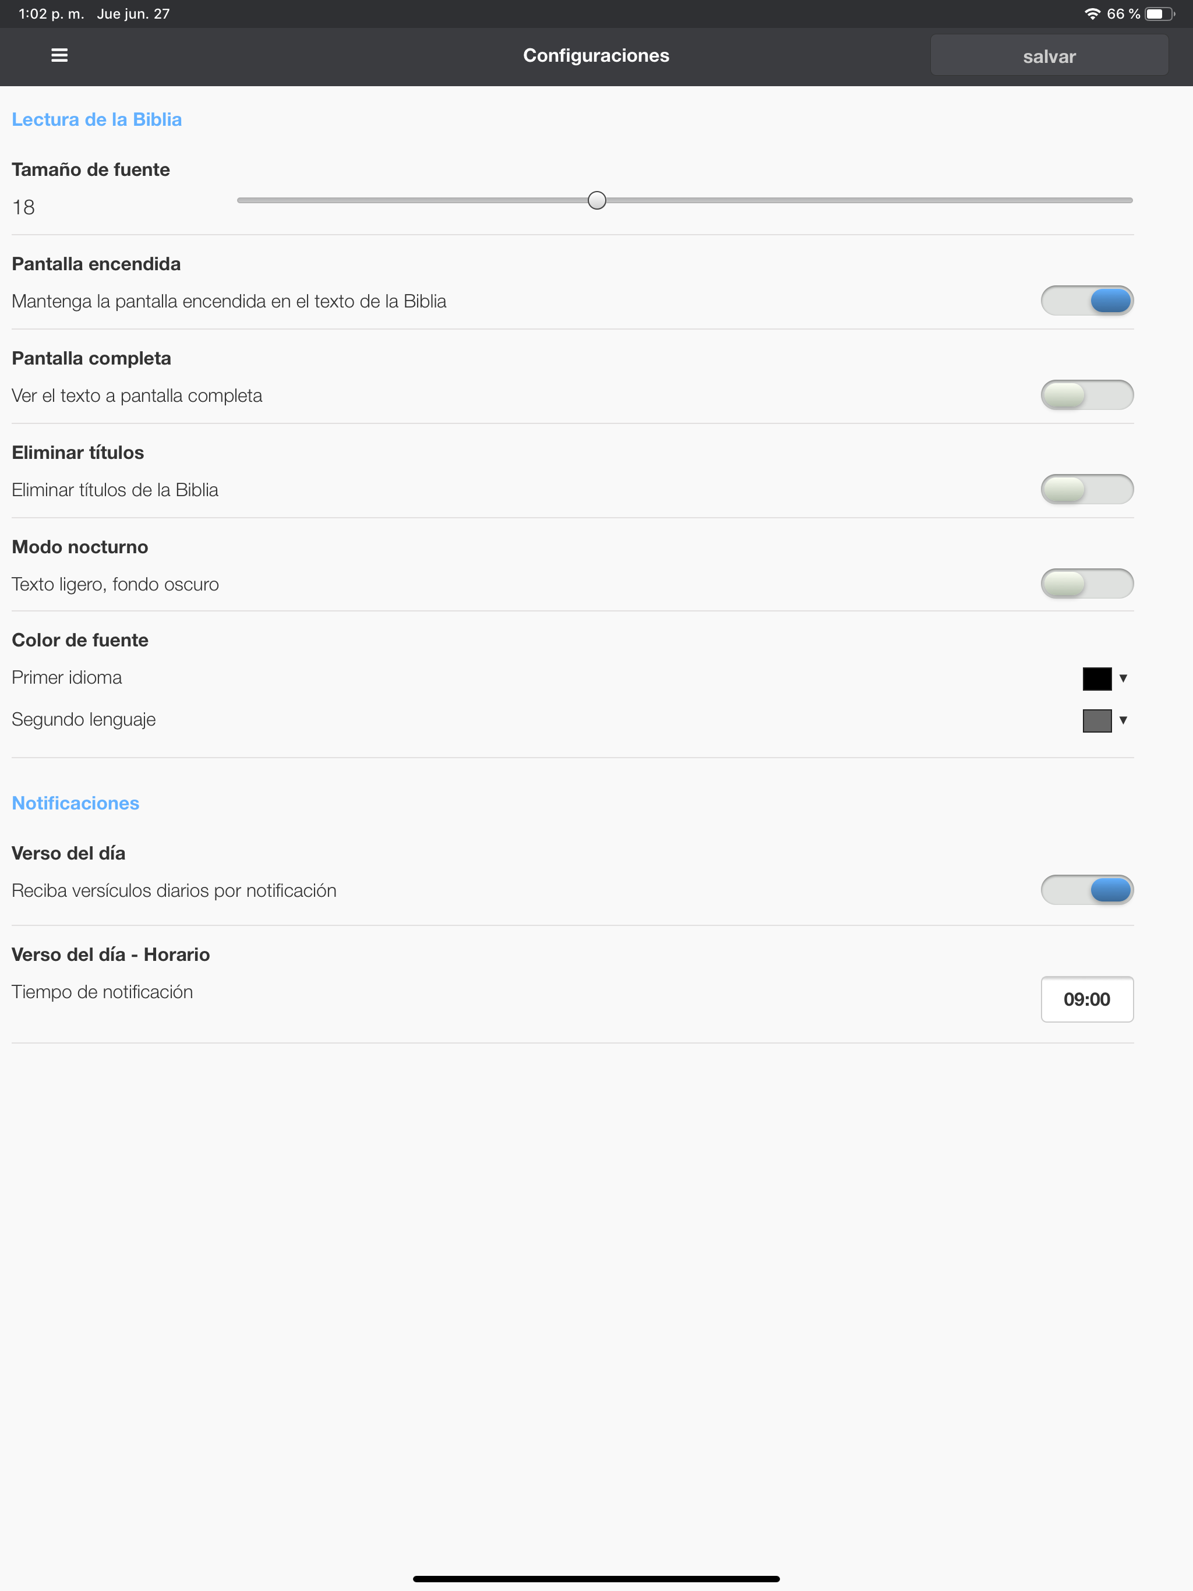Viewport: 1193px width, 1591px height.
Task: Click the right end of font size track
Action: 1128,200
